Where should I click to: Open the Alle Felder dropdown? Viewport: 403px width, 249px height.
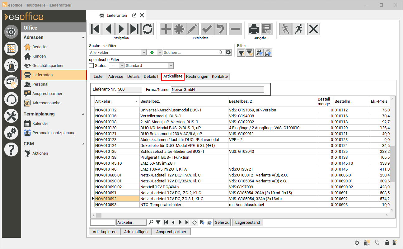(x=144, y=53)
